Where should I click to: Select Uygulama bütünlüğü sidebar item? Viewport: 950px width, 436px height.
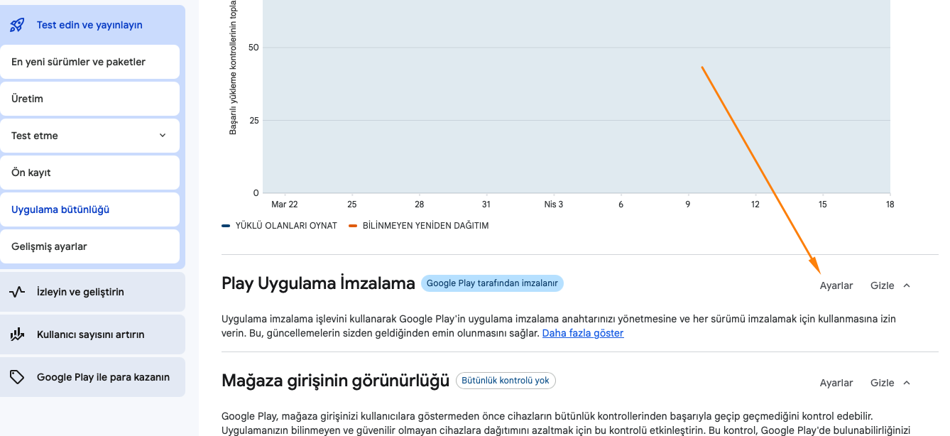[x=89, y=209]
